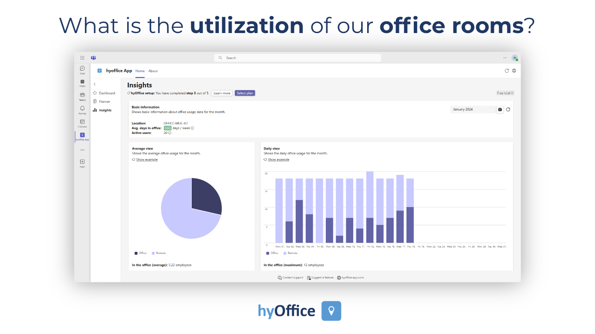The width and height of the screenshot is (595, 334).
Task: Open the Apps store in sidebar
Action: (82, 163)
